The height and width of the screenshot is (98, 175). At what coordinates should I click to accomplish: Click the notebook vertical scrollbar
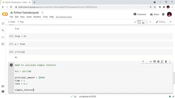pos(174,78)
